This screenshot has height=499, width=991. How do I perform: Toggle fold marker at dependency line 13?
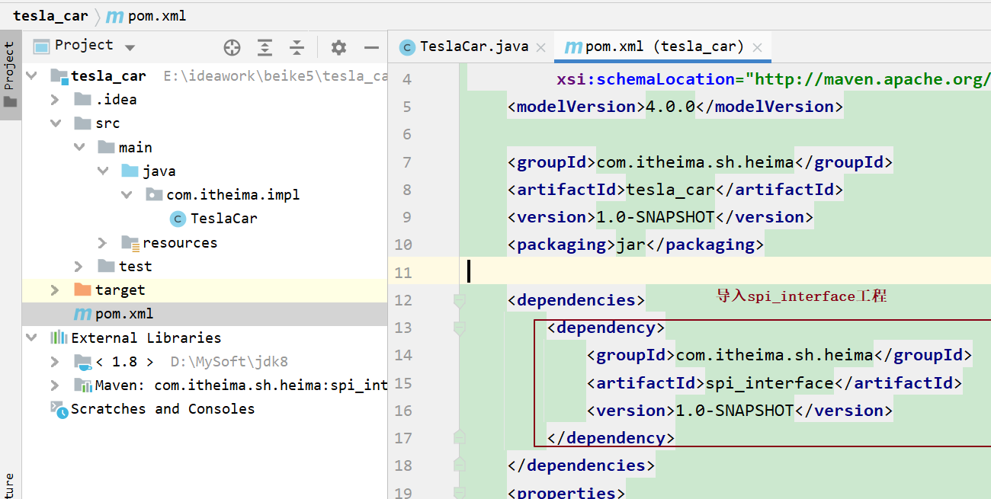pyautogui.click(x=459, y=328)
